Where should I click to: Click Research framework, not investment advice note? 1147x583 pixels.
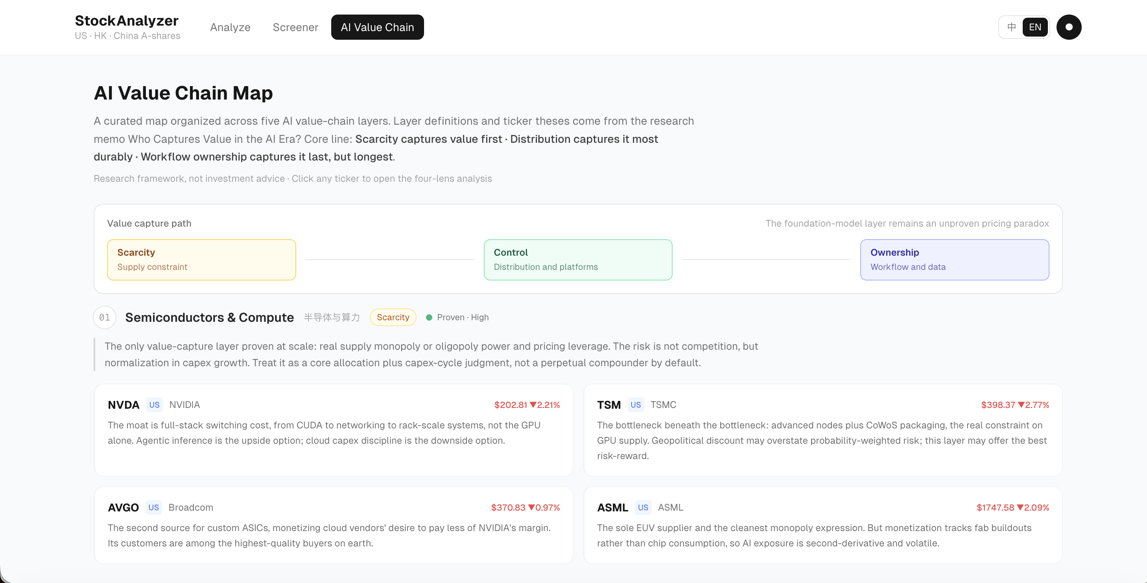[189, 179]
